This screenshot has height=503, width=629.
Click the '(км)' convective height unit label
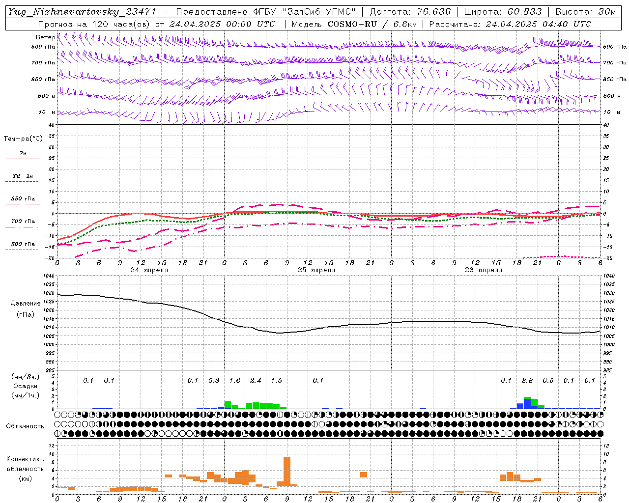(26, 478)
